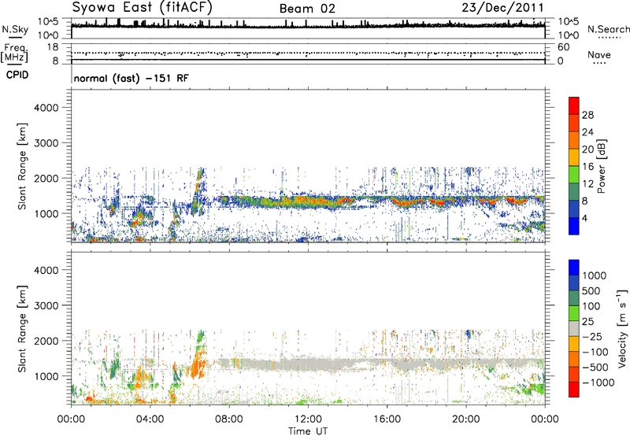The width and height of the screenshot is (630, 436).
Task: Click the "CPID" row label
Action: click(17, 75)
